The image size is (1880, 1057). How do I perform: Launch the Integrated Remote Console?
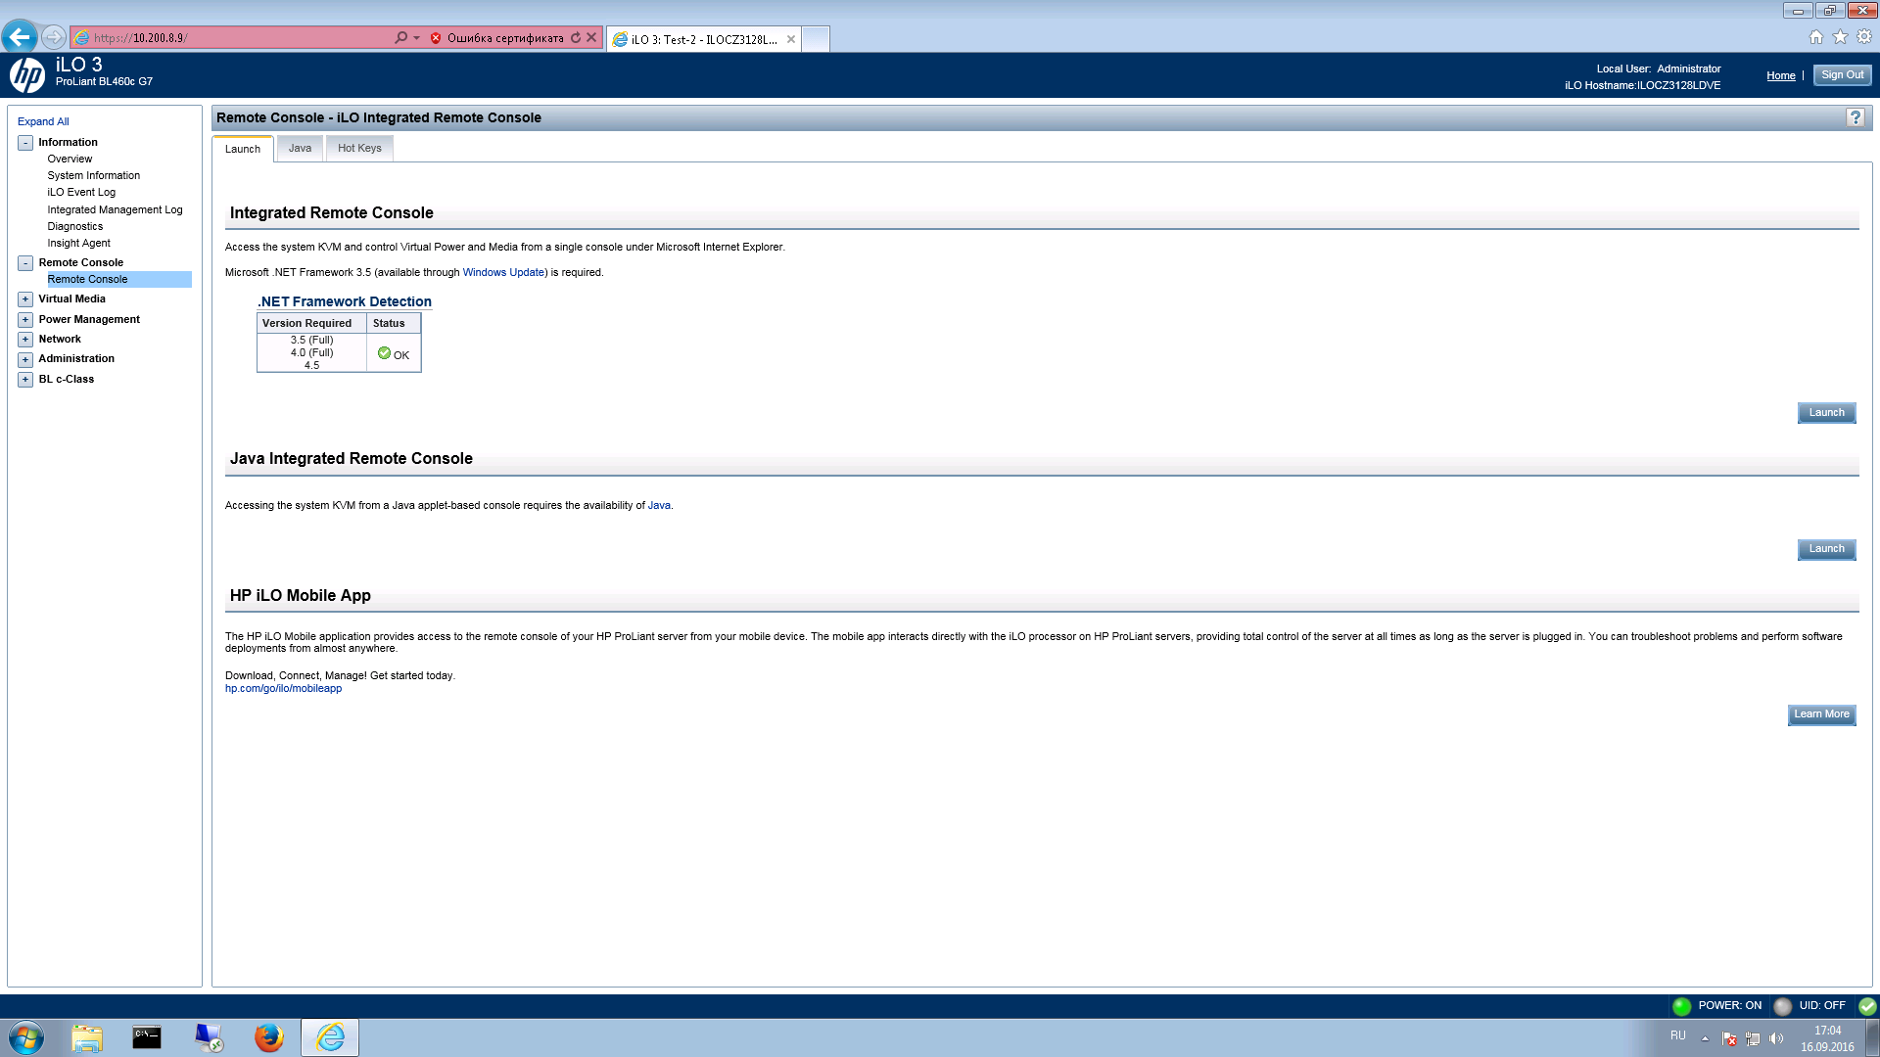[x=1826, y=413]
